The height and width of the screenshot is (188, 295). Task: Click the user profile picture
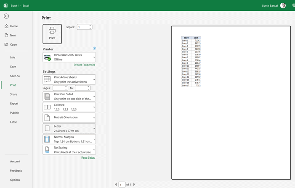tap(283, 5)
